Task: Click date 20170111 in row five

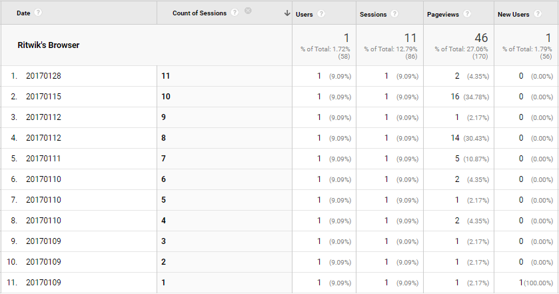Action: pos(43,159)
